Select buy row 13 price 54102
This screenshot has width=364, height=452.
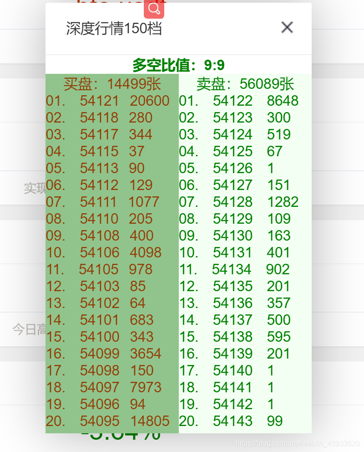[x=100, y=303]
